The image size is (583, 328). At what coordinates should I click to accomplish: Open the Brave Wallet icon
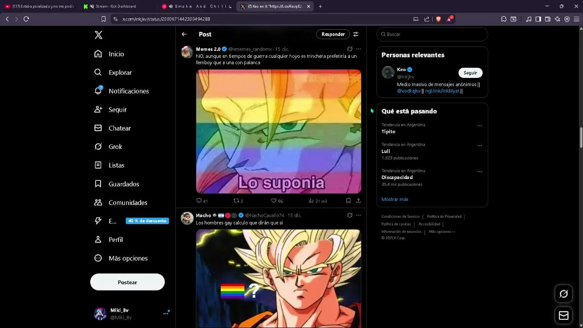547,19
